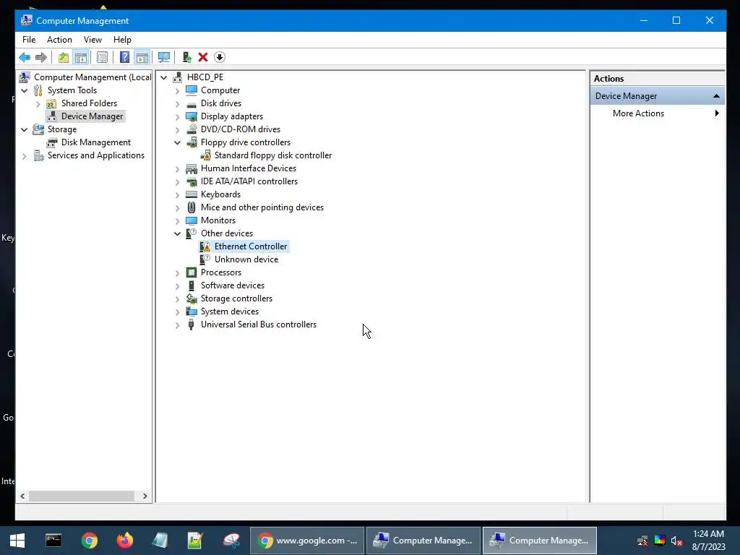This screenshot has width=740, height=555.
Task: Click the Universal Serial Bus controllers plug icon
Action: point(191,324)
